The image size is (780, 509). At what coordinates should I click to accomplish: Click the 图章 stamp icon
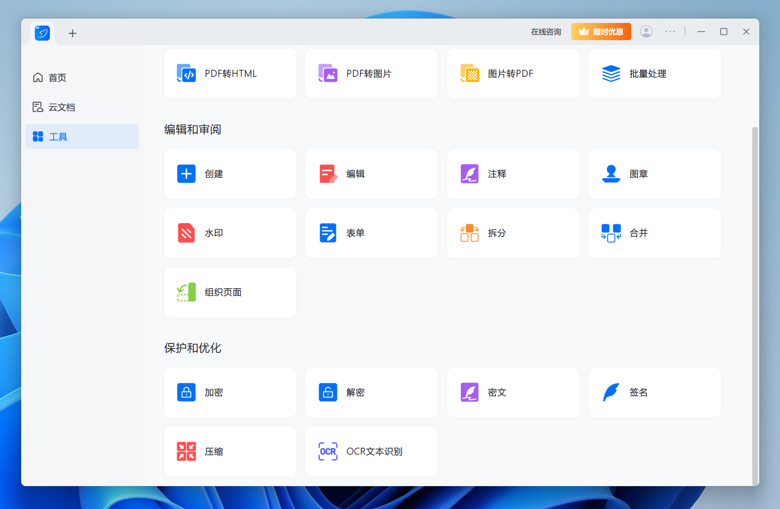611,173
